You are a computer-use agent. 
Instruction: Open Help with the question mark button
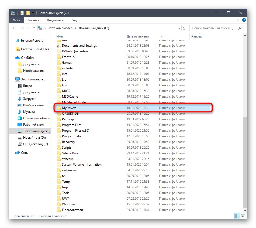[244, 20]
